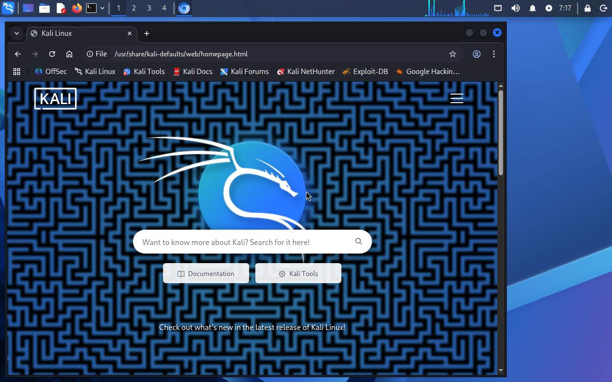Viewport: 612px width, 382px height.
Task: Open the Kali applications menu
Action: (x=8, y=8)
